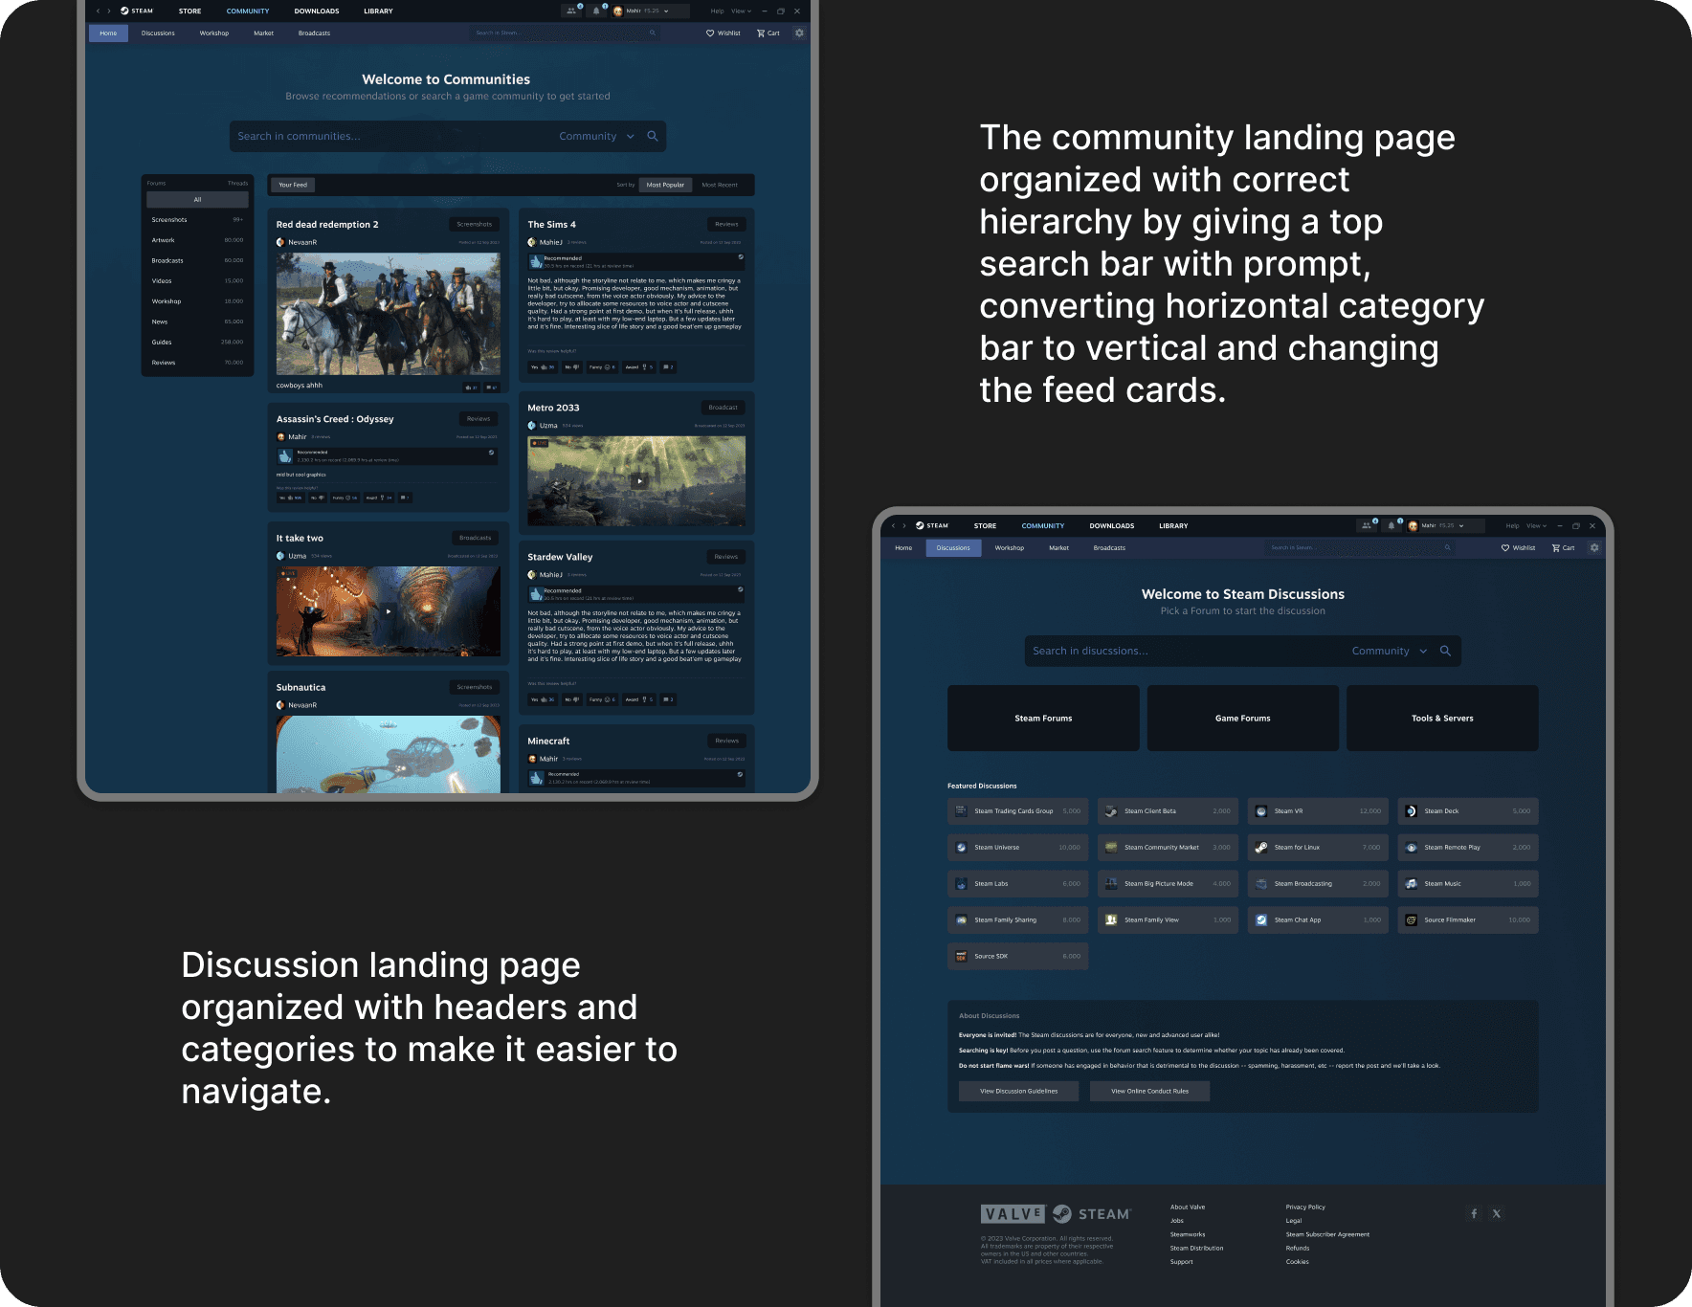
Task: Click the magnifier in the 'Search in discussions' bar
Action: pos(1445,651)
